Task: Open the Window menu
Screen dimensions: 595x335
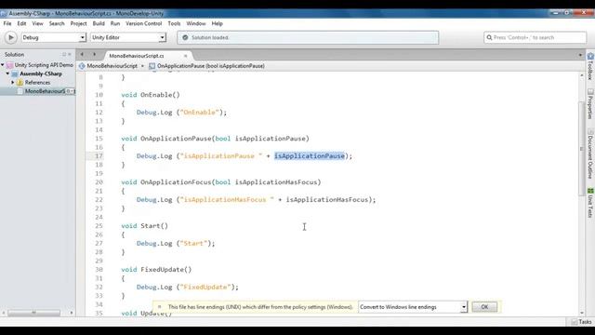Action: click(196, 23)
